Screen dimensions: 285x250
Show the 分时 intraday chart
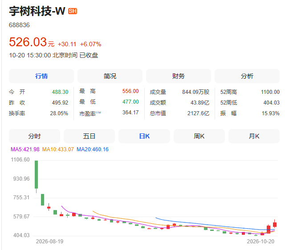[x=35, y=136]
